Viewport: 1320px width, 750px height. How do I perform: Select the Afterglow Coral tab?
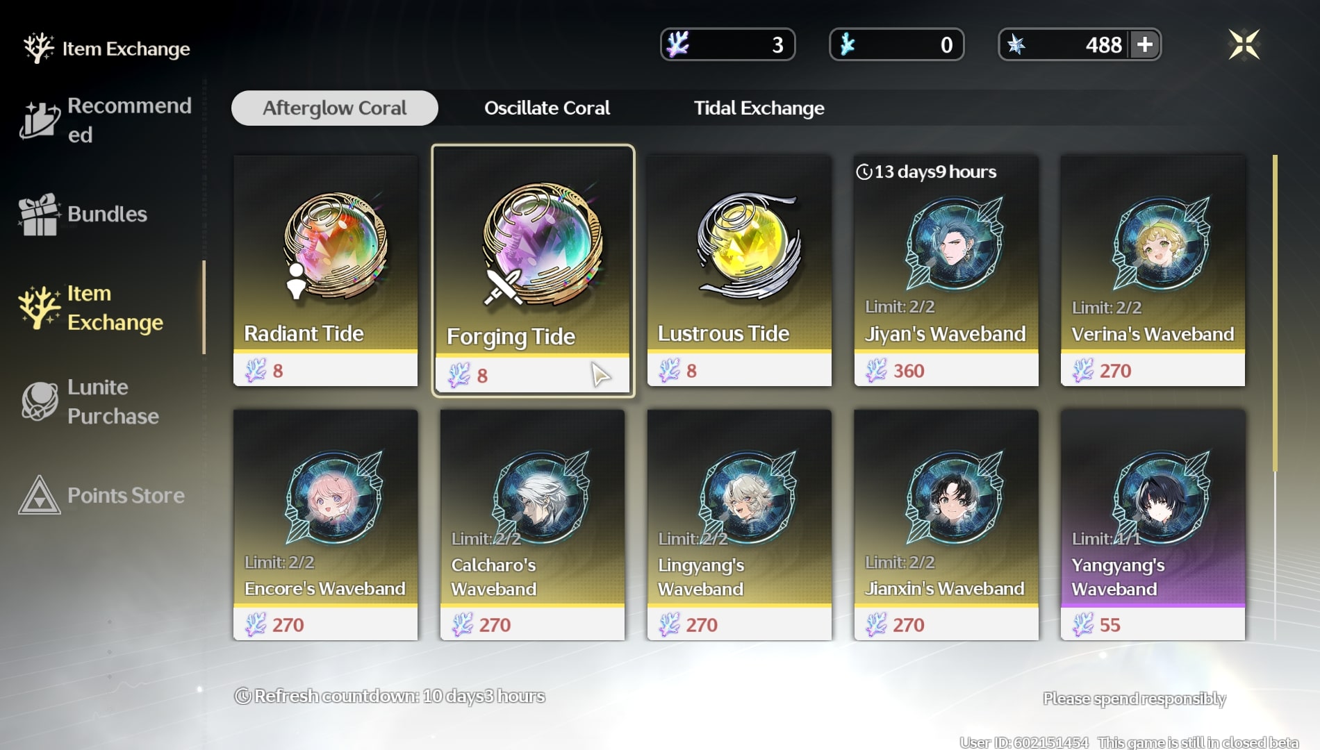tap(335, 108)
